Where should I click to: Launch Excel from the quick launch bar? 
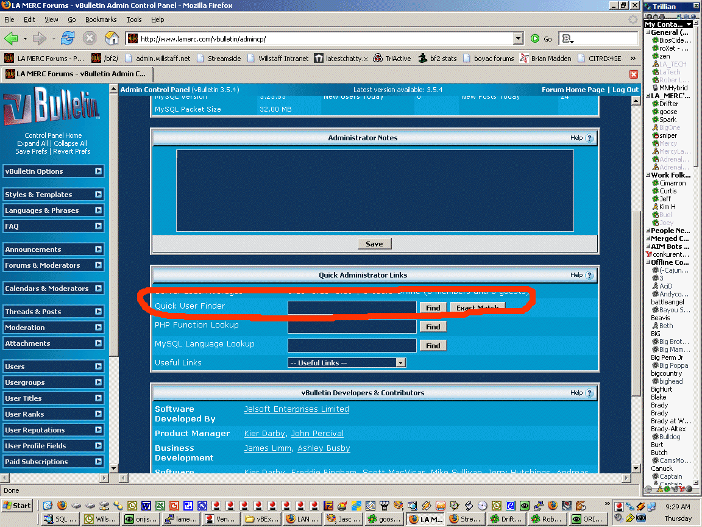click(x=160, y=506)
